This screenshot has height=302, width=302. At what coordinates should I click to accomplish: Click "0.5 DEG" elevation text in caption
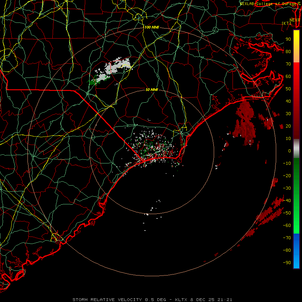(155, 300)
